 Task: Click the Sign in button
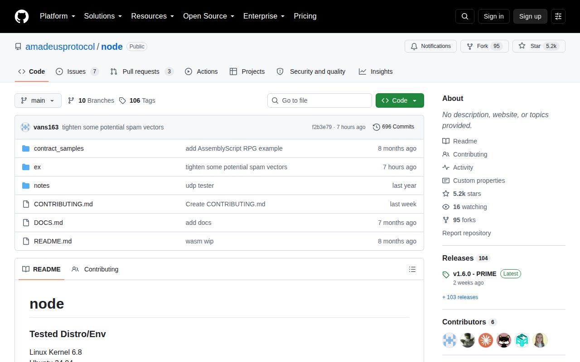click(x=493, y=16)
